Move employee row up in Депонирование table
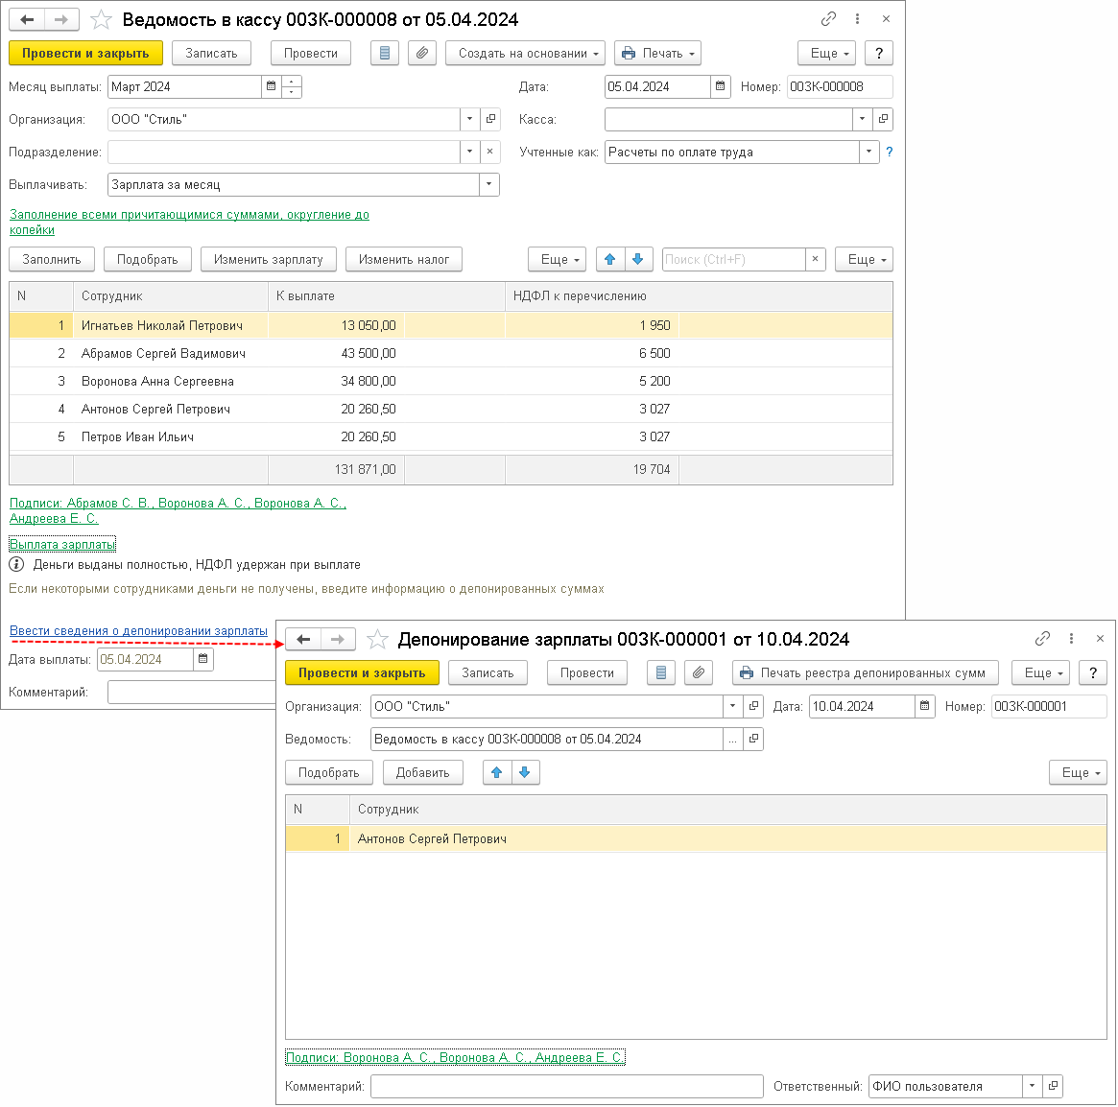Screen dimensions: 1118x1107 pyautogui.click(x=497, y=772)
